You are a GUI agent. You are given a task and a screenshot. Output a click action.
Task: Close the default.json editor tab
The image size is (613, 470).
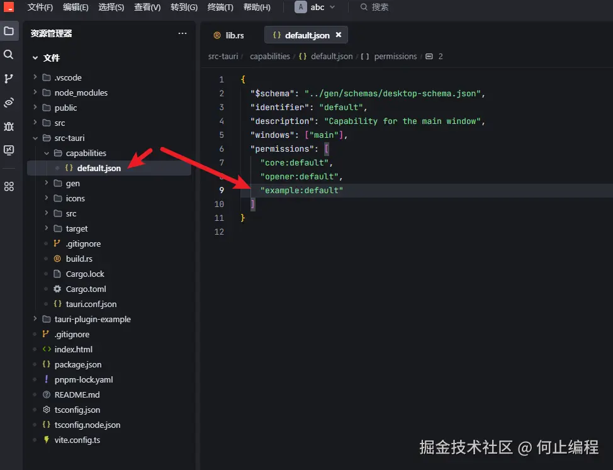[339, 35]
